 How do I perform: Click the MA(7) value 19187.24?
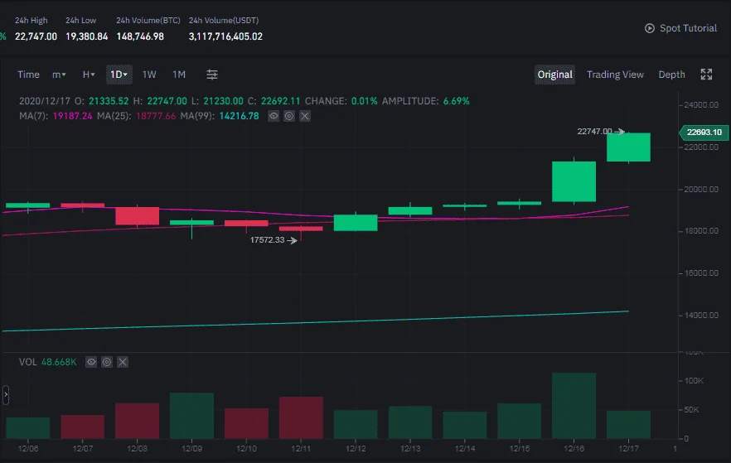click(x=73, y=116)
